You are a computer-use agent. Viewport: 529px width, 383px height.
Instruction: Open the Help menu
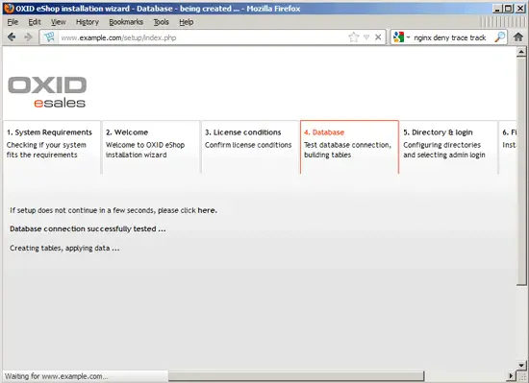tap(187, 22)
